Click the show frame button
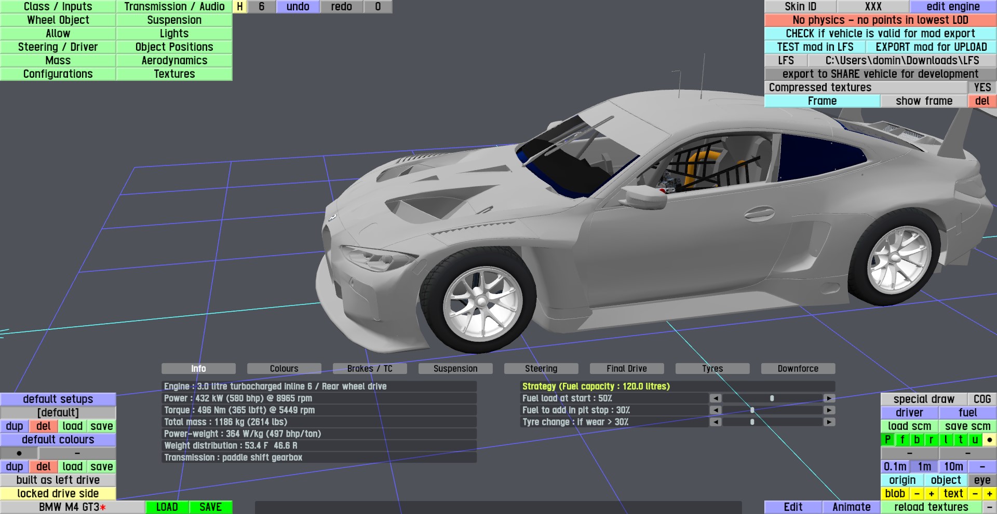The image size is (997, 514). click(x=924, y=101)
